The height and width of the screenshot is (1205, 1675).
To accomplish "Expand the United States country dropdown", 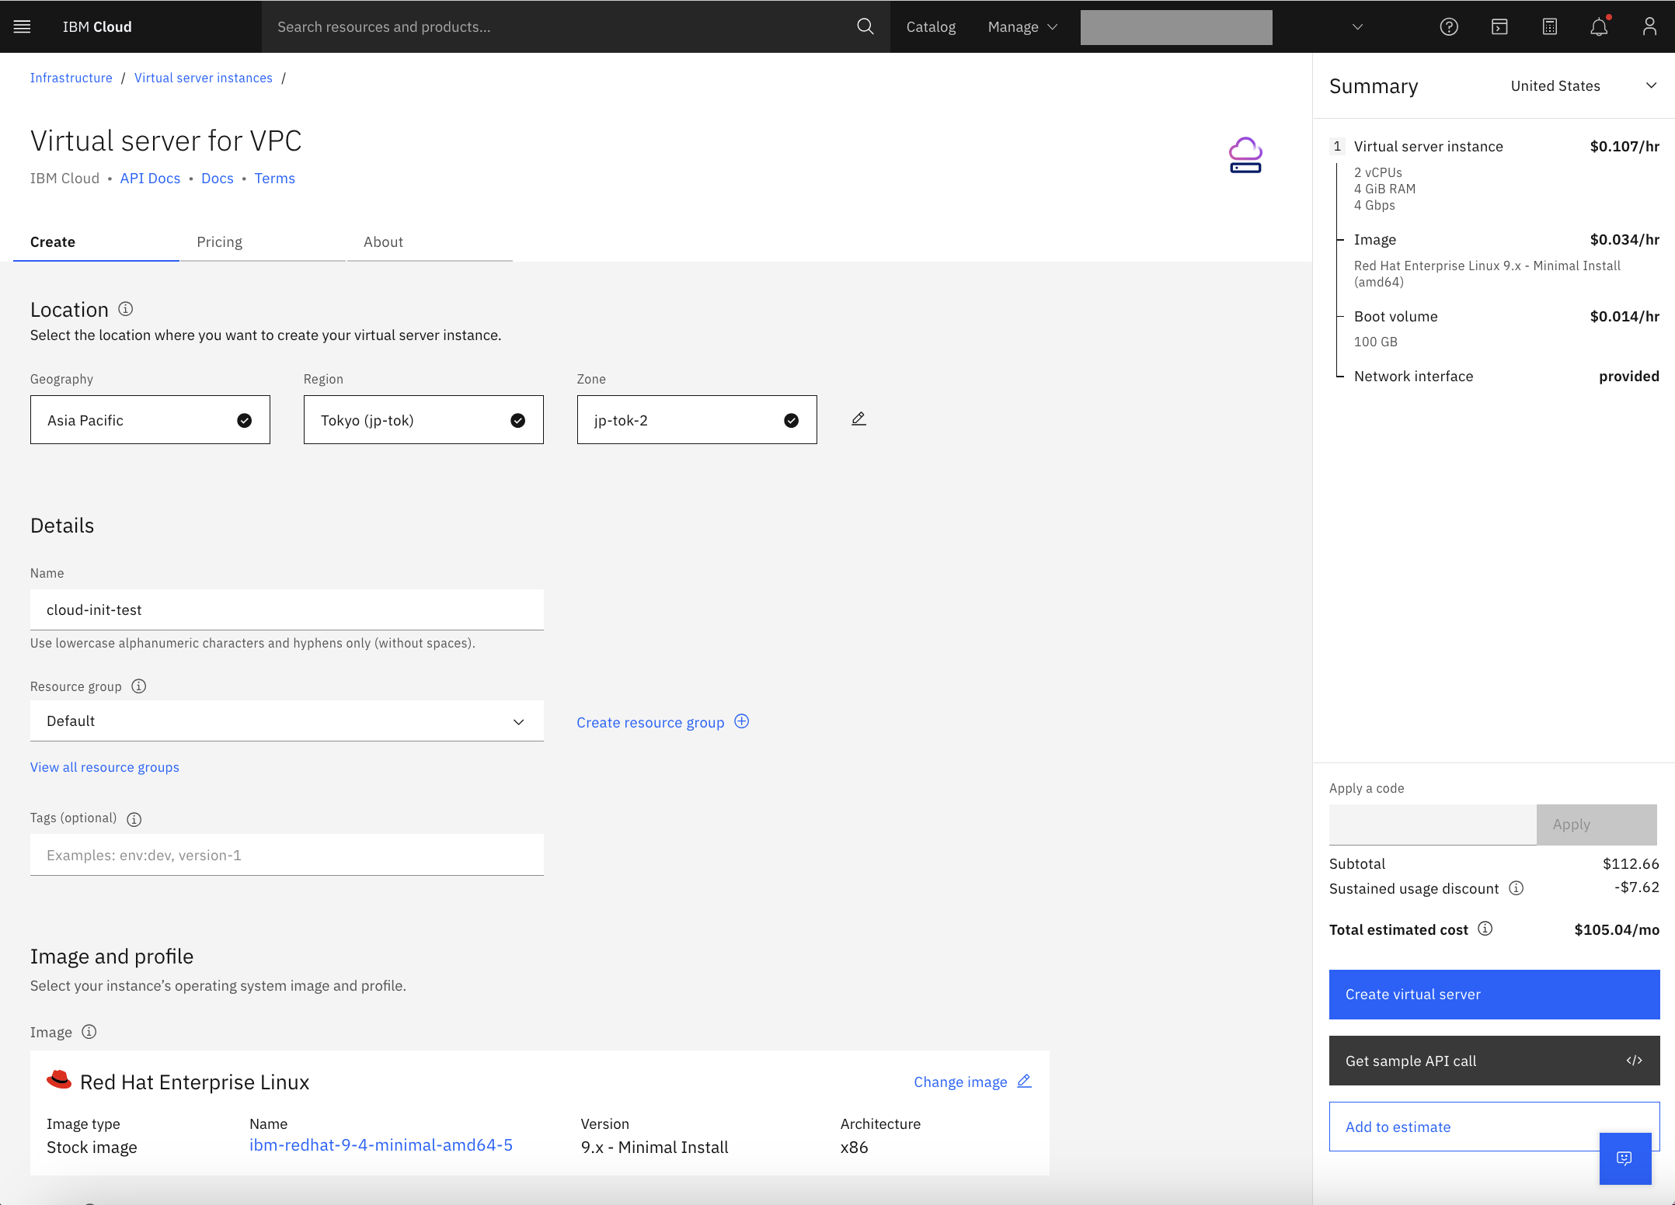I will [1583, 86].
